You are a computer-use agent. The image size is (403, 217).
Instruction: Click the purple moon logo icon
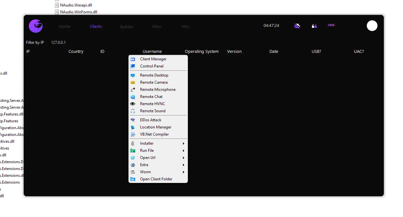36,26
